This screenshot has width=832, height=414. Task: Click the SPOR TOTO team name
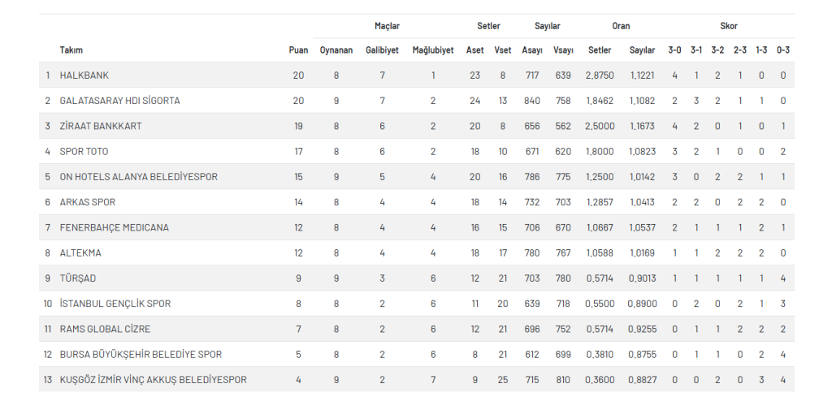pyautogui.click(x=84, y=152)
